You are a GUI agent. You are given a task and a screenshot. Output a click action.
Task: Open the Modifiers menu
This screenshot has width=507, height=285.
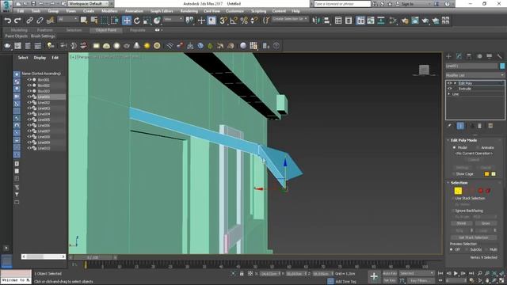coord(109,11)
